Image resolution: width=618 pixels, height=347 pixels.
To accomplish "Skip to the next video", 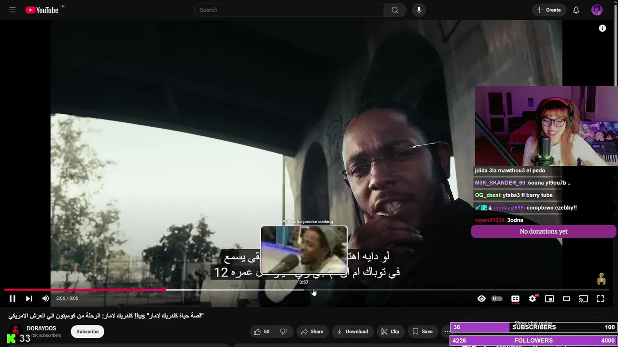I will click(29, 298).
